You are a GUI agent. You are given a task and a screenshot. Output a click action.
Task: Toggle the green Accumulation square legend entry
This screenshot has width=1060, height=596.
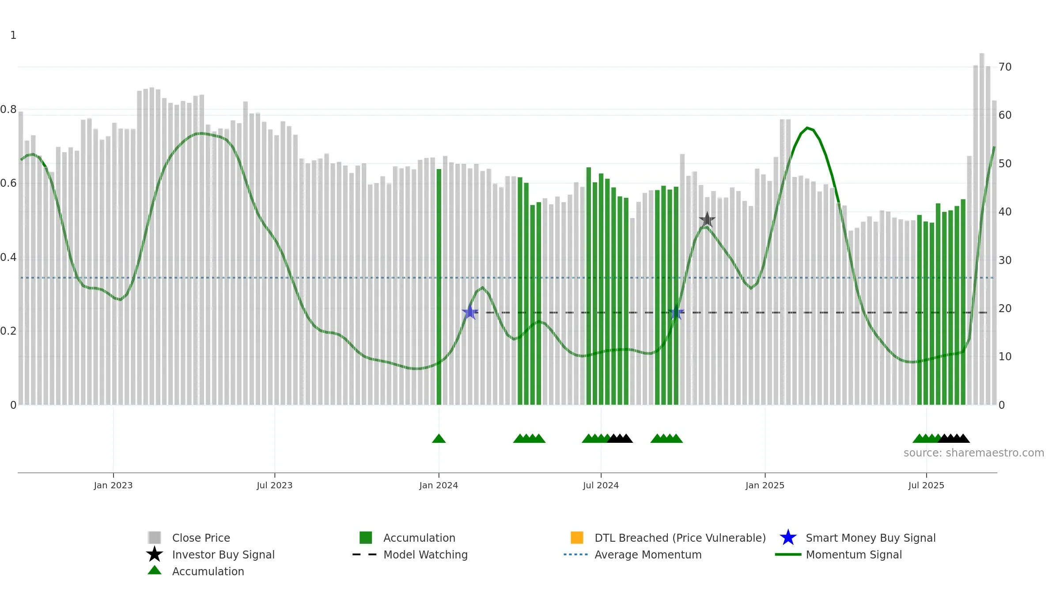point(407,538)
